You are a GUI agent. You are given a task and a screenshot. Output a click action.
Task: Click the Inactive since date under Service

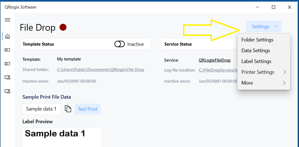click(218, 81)
